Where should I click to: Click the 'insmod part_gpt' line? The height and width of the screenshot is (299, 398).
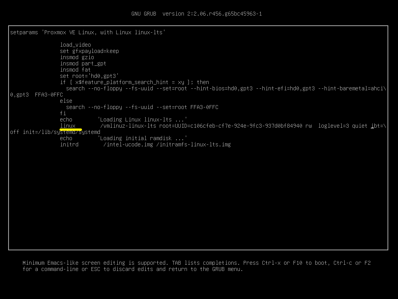point(83,63)
